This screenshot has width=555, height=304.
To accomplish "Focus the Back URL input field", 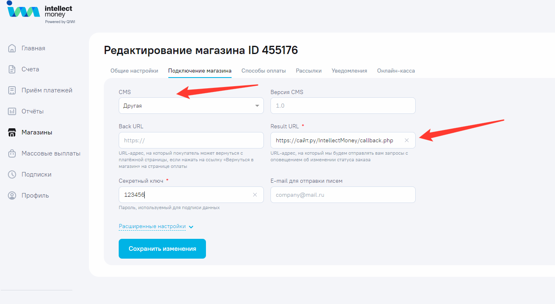I will [191, 140].
